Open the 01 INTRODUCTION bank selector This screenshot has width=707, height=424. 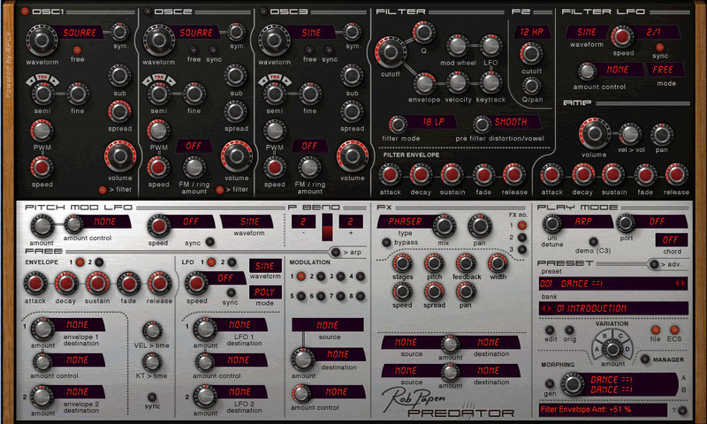click(x=613, y=308)
